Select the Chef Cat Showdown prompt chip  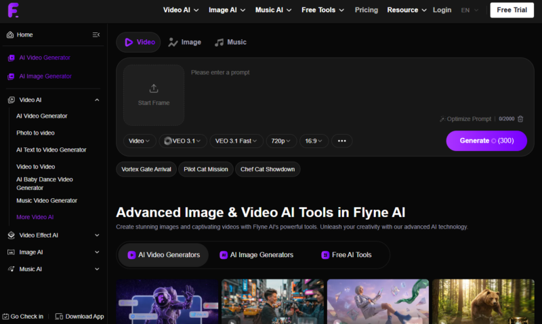click(x=268, y=169)
